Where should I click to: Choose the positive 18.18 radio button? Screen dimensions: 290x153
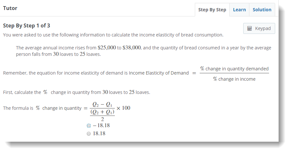(89, 134)
